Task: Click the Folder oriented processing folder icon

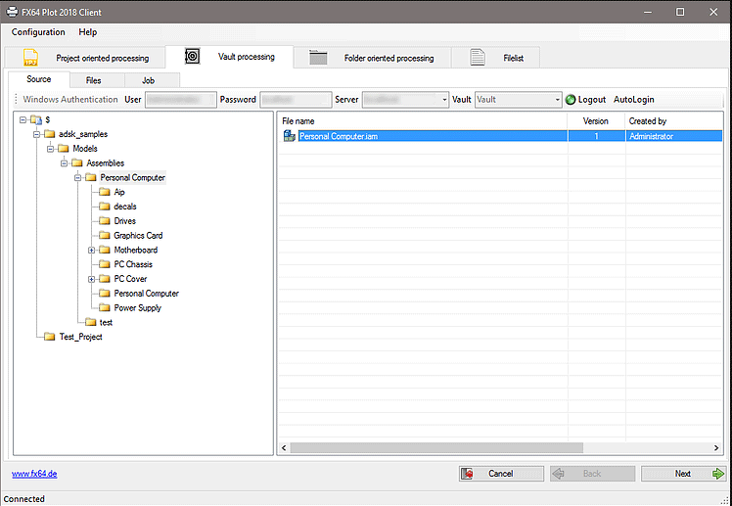Action: [318, 58]
